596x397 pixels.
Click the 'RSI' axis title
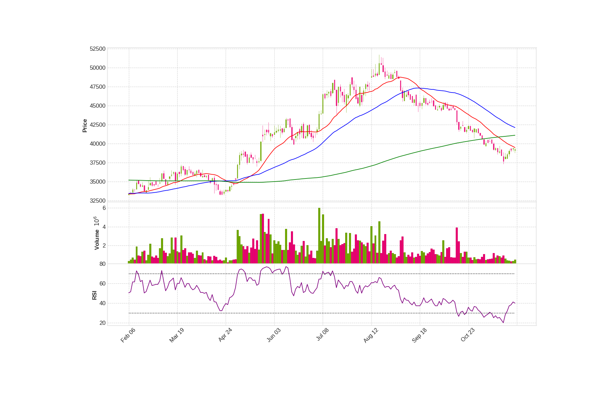(94, 295)
